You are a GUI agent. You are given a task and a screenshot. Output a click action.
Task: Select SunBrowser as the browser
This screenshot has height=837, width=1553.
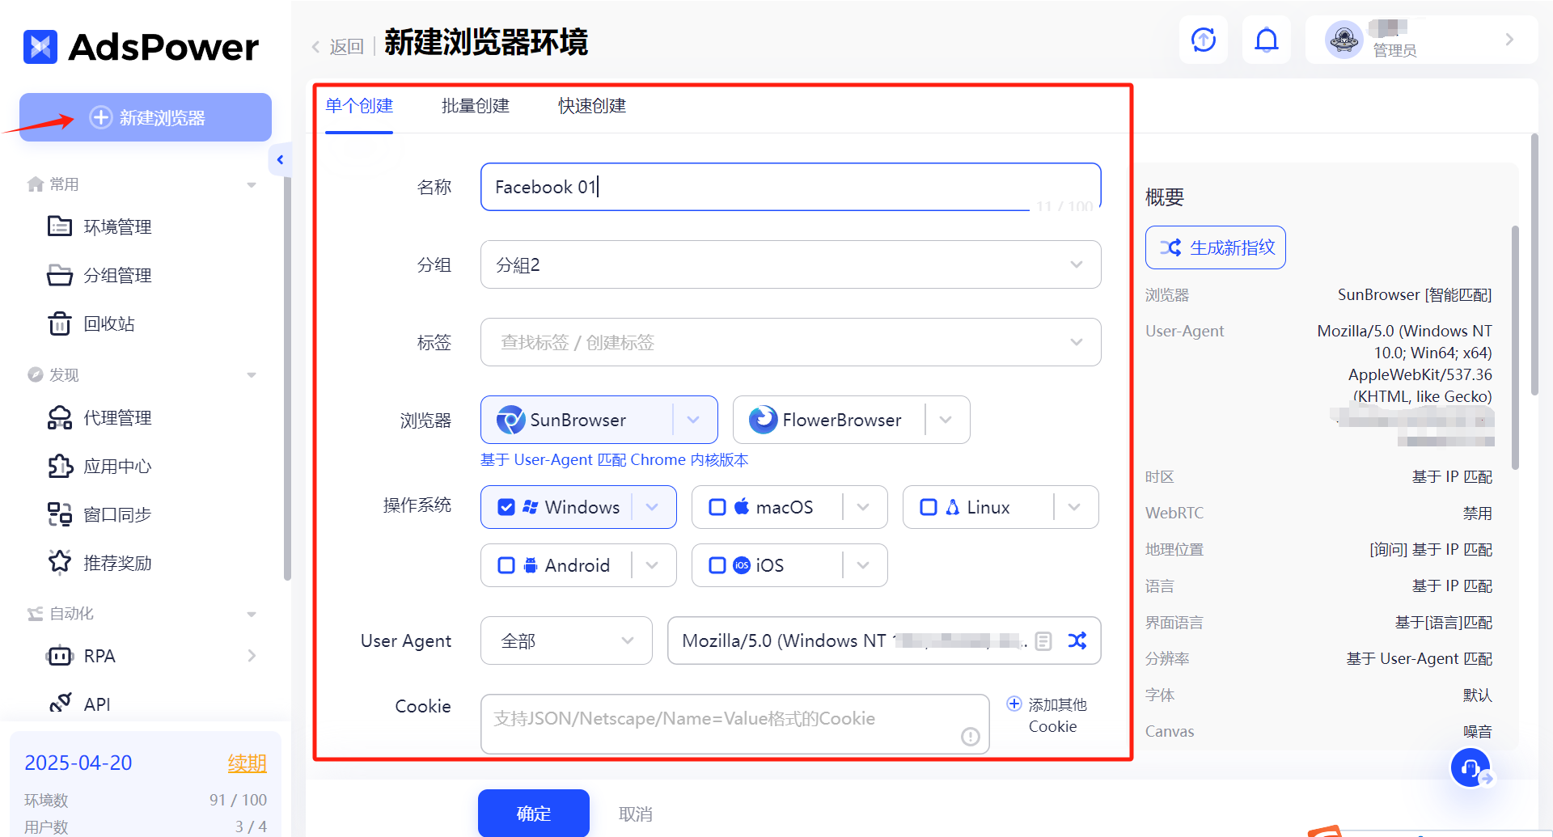coord(578,420)
